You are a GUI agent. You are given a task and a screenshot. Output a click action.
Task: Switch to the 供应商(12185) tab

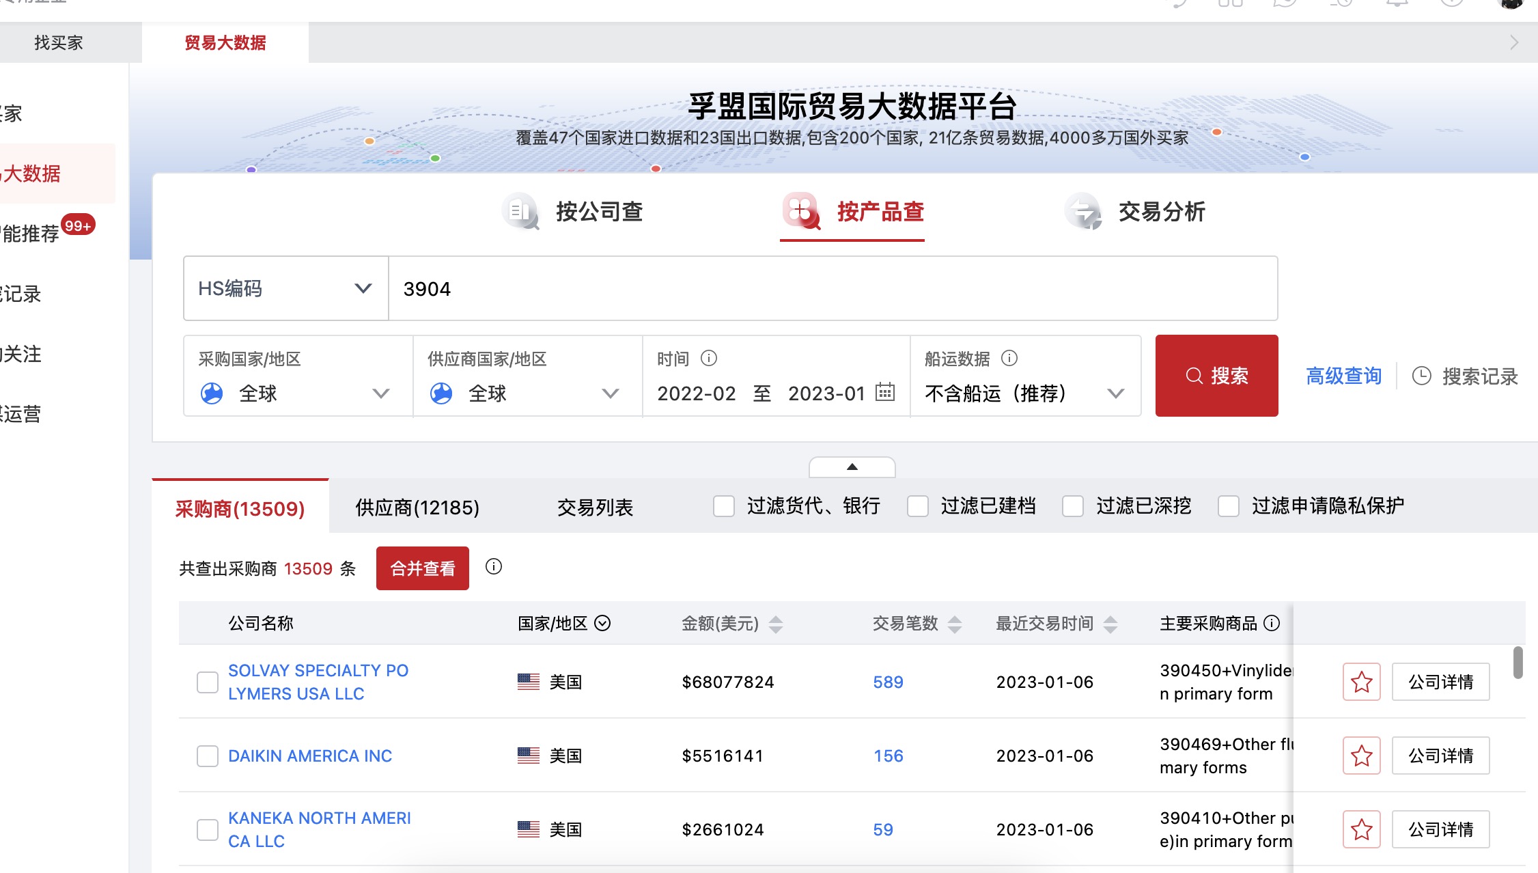coord(417,508)
